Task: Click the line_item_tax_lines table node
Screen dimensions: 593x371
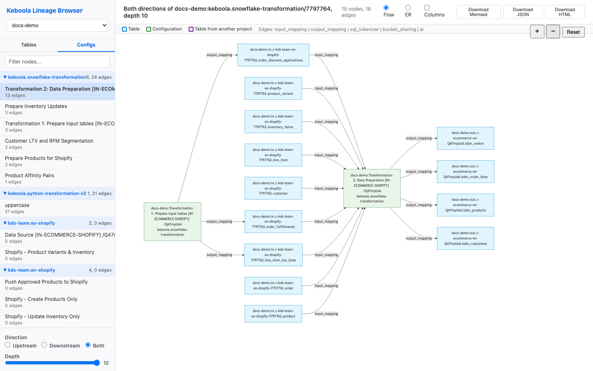Action: coord(273,255)
